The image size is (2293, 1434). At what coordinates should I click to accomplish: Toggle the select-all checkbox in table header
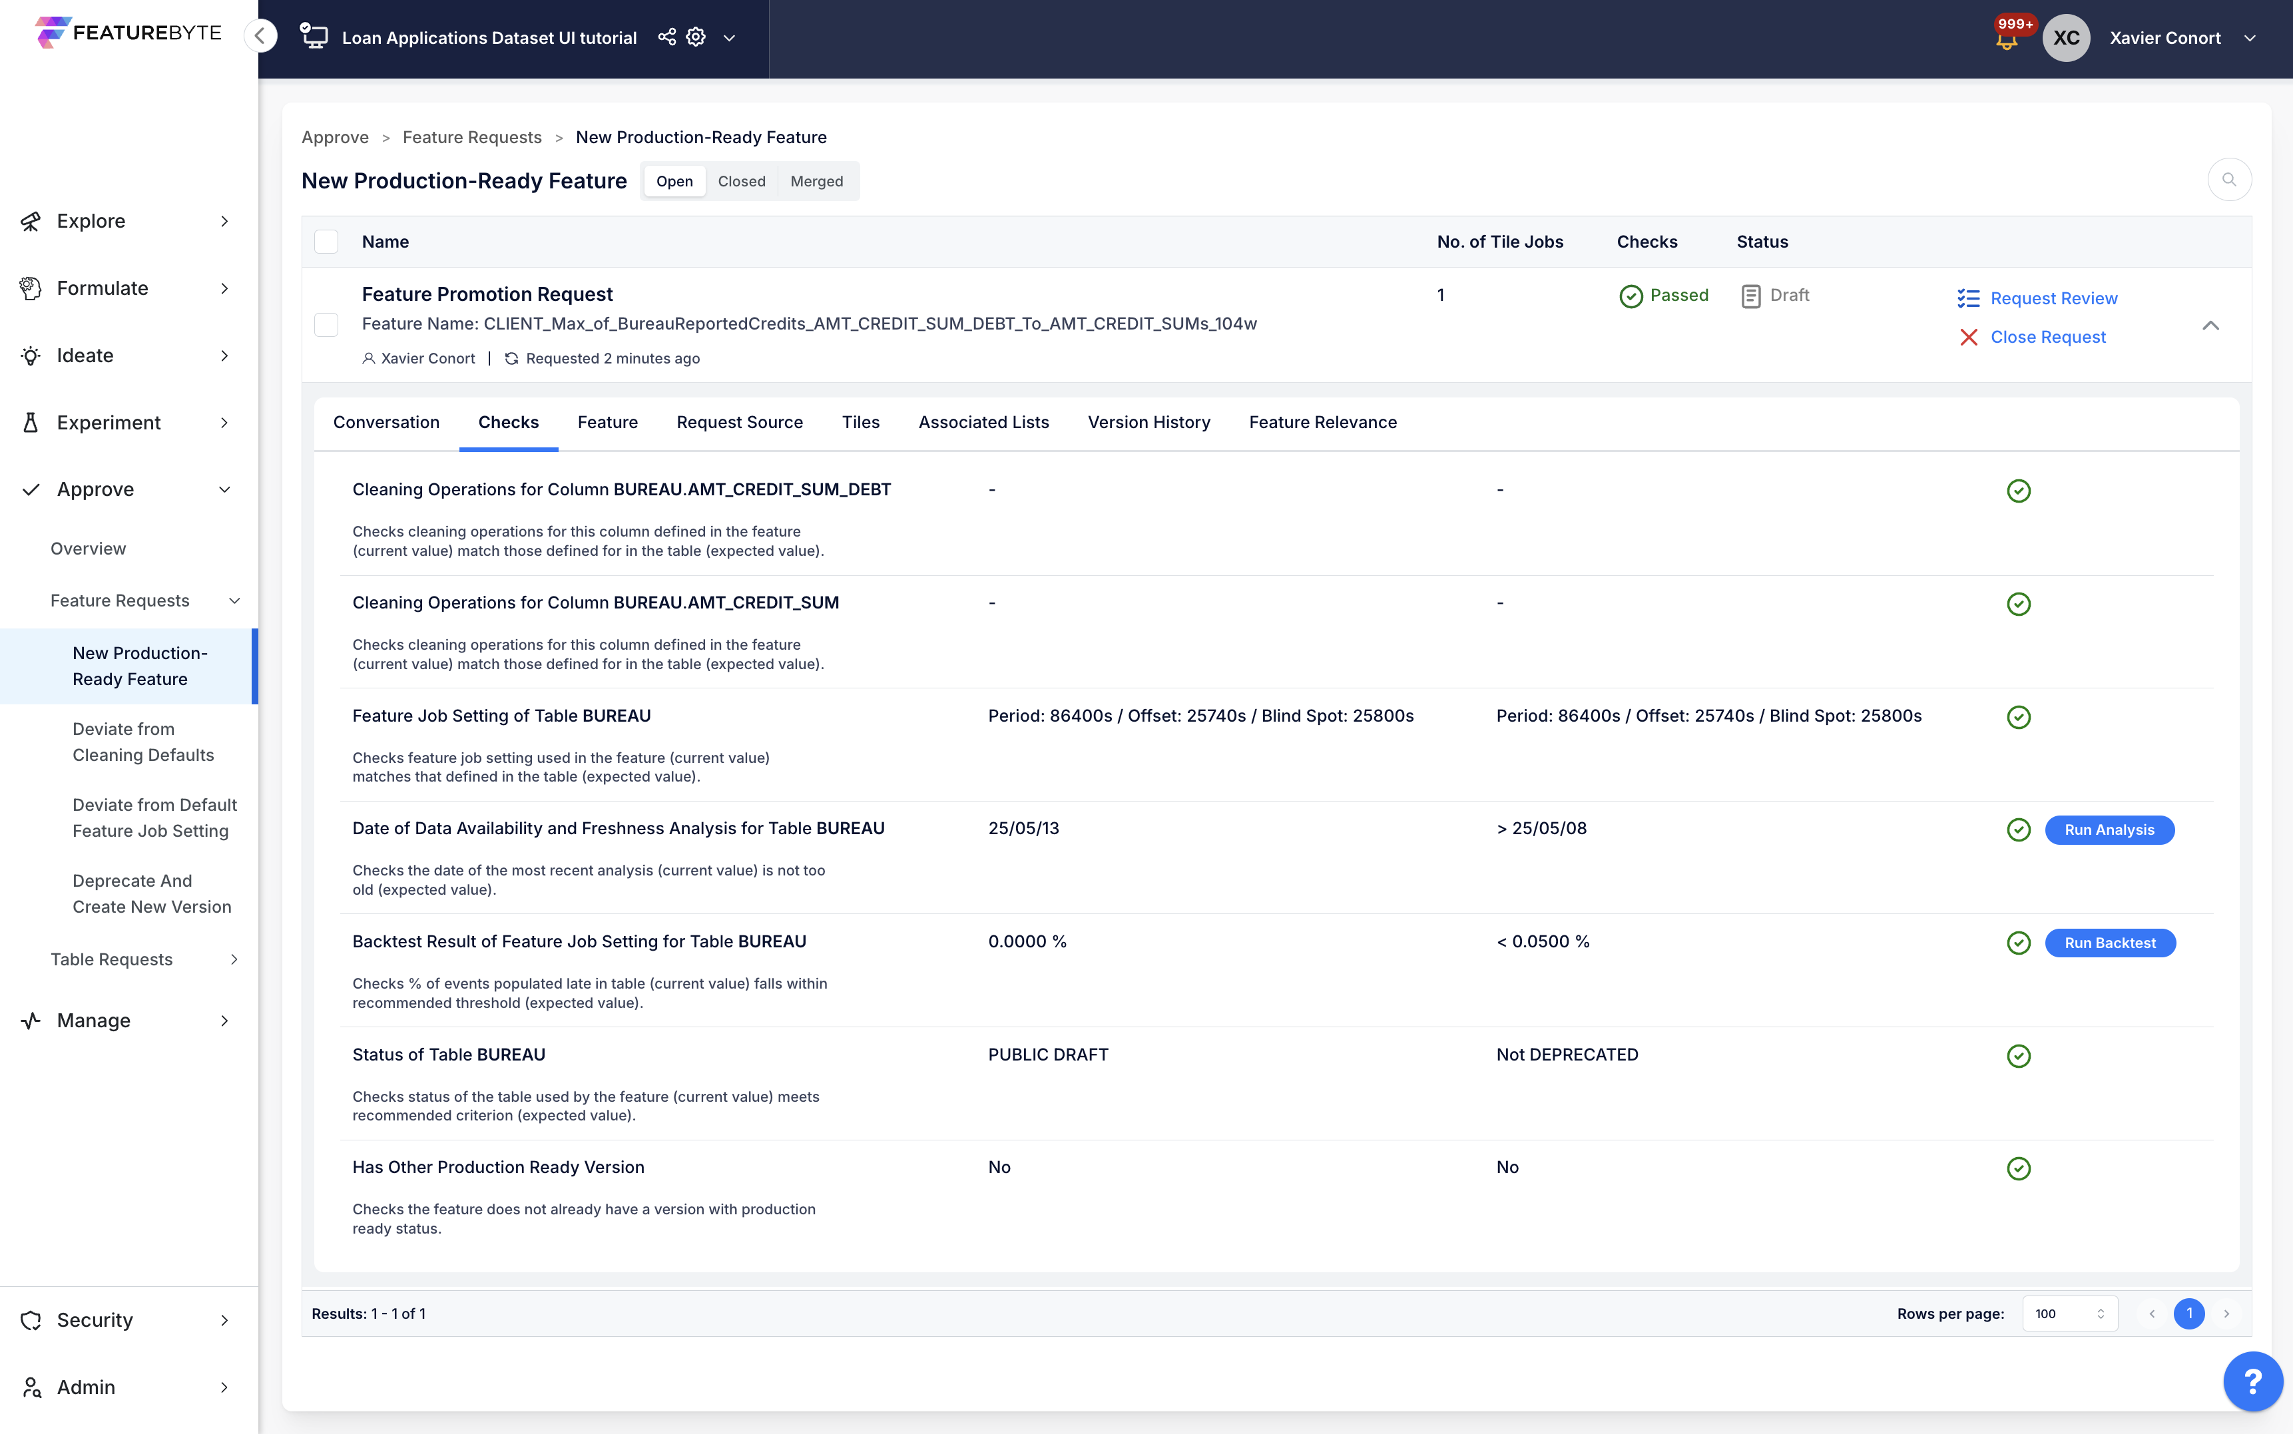click(326, 242)
